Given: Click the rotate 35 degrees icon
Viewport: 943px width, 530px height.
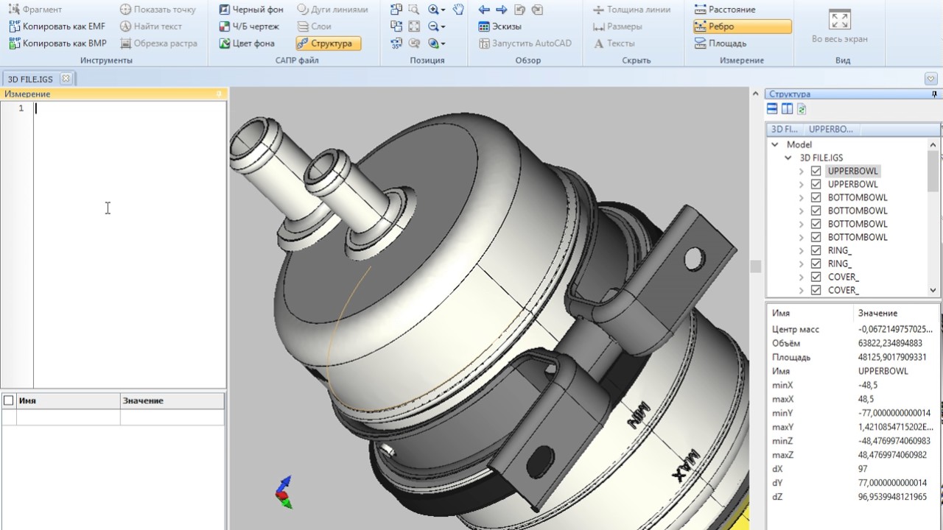Looking at the screenshot, I should pyautogui.click(x=396, y=43).
